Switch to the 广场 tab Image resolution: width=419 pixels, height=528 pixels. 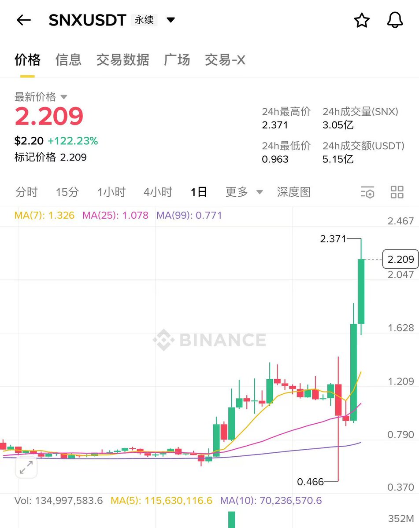(x=177, y=59)
